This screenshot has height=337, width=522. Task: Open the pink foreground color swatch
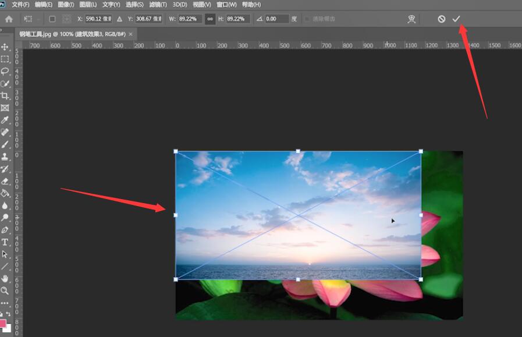point(3,322)
